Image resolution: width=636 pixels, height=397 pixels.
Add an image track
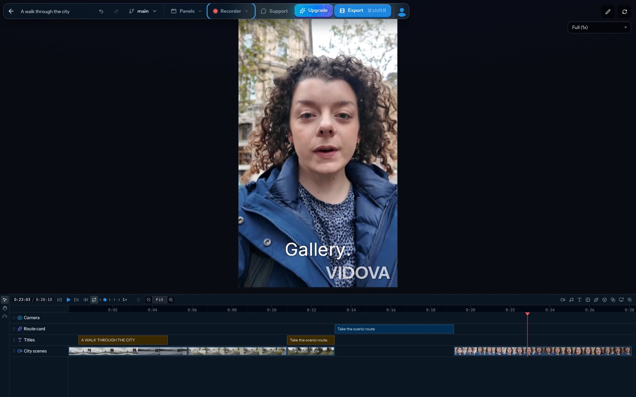[588, 300]
